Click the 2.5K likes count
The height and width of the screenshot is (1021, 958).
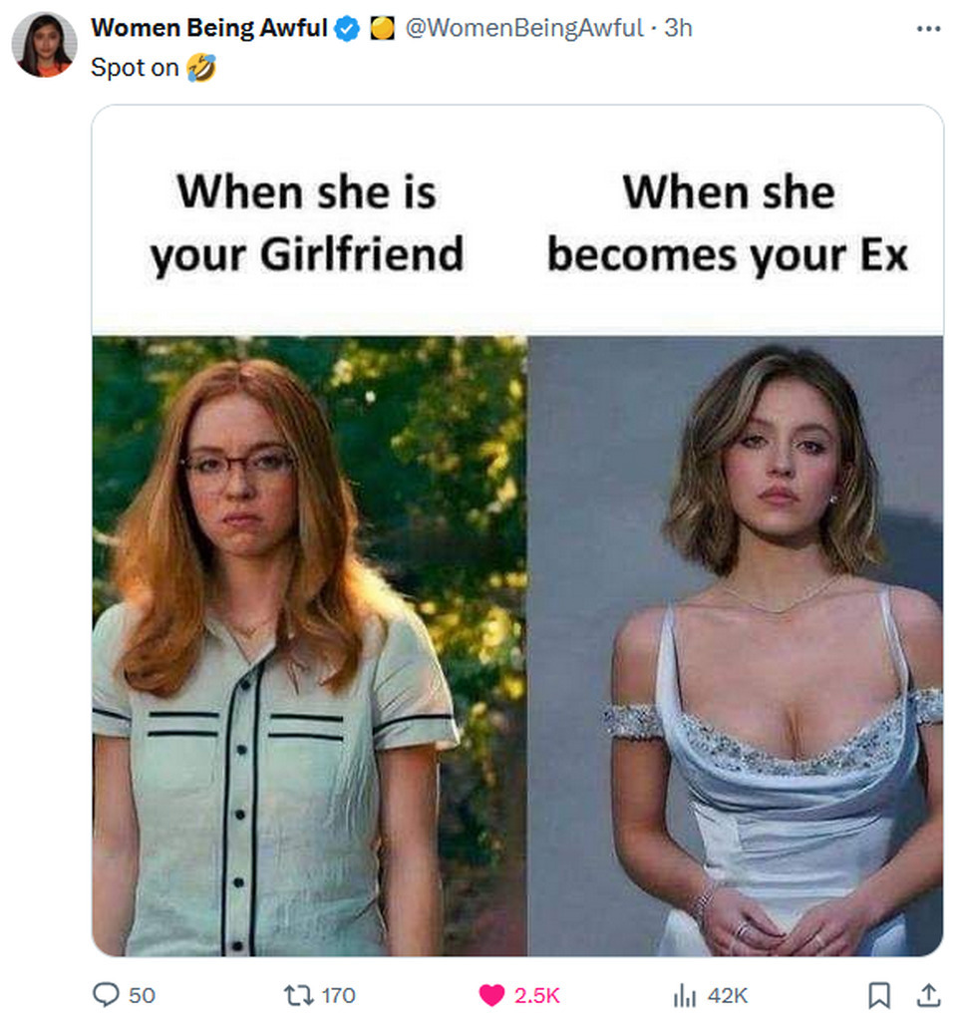point(536,994)
